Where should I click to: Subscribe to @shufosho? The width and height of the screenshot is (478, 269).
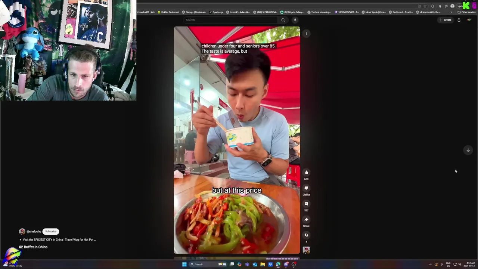[51, 231]
